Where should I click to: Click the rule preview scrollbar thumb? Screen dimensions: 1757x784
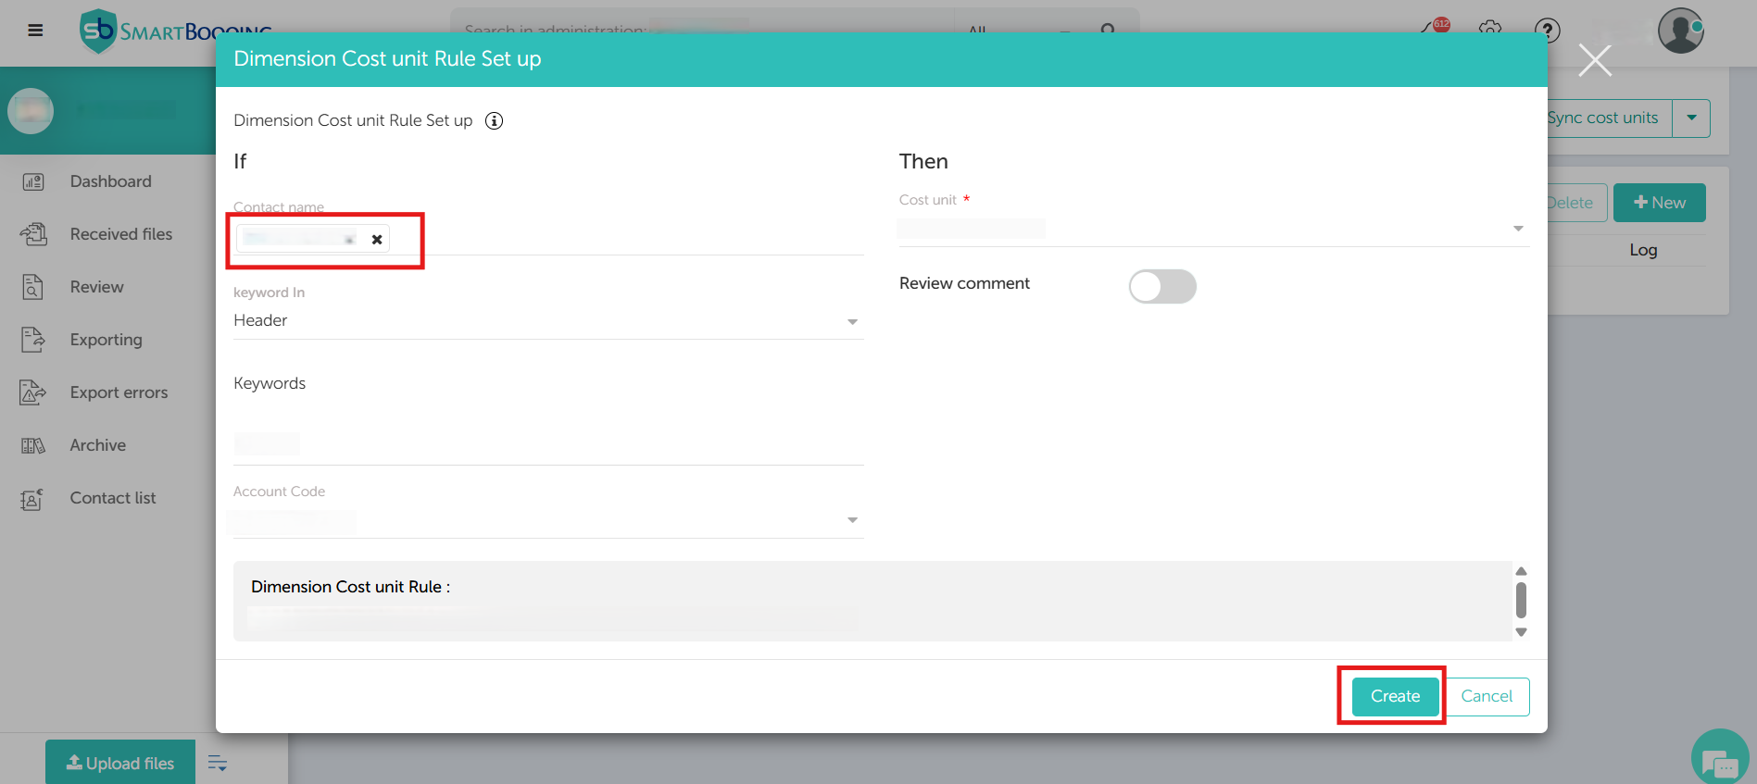click(1521, 600)
